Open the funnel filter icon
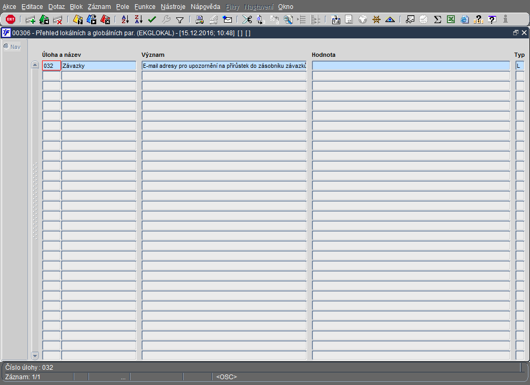 click(x=180, y=20)
